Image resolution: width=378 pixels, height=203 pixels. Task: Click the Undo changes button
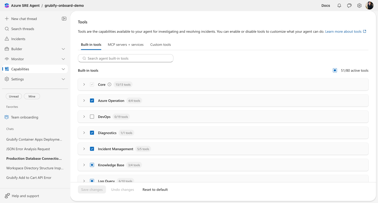point(123,189)
